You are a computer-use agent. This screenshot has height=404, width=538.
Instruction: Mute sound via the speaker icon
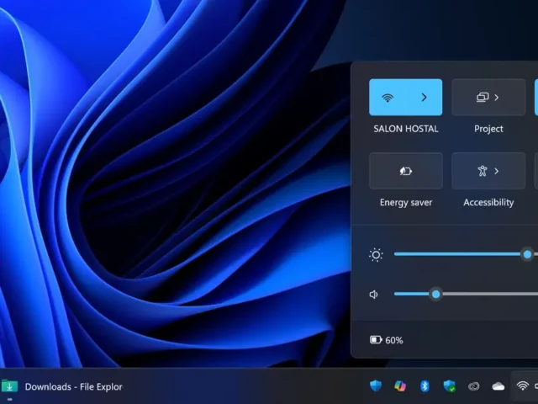coord(374,294)
